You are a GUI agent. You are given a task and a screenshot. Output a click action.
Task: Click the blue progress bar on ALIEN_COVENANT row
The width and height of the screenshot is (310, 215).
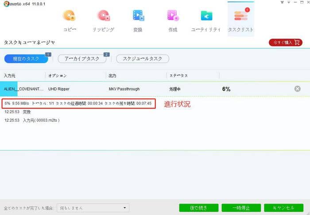[x=9, y=89]
